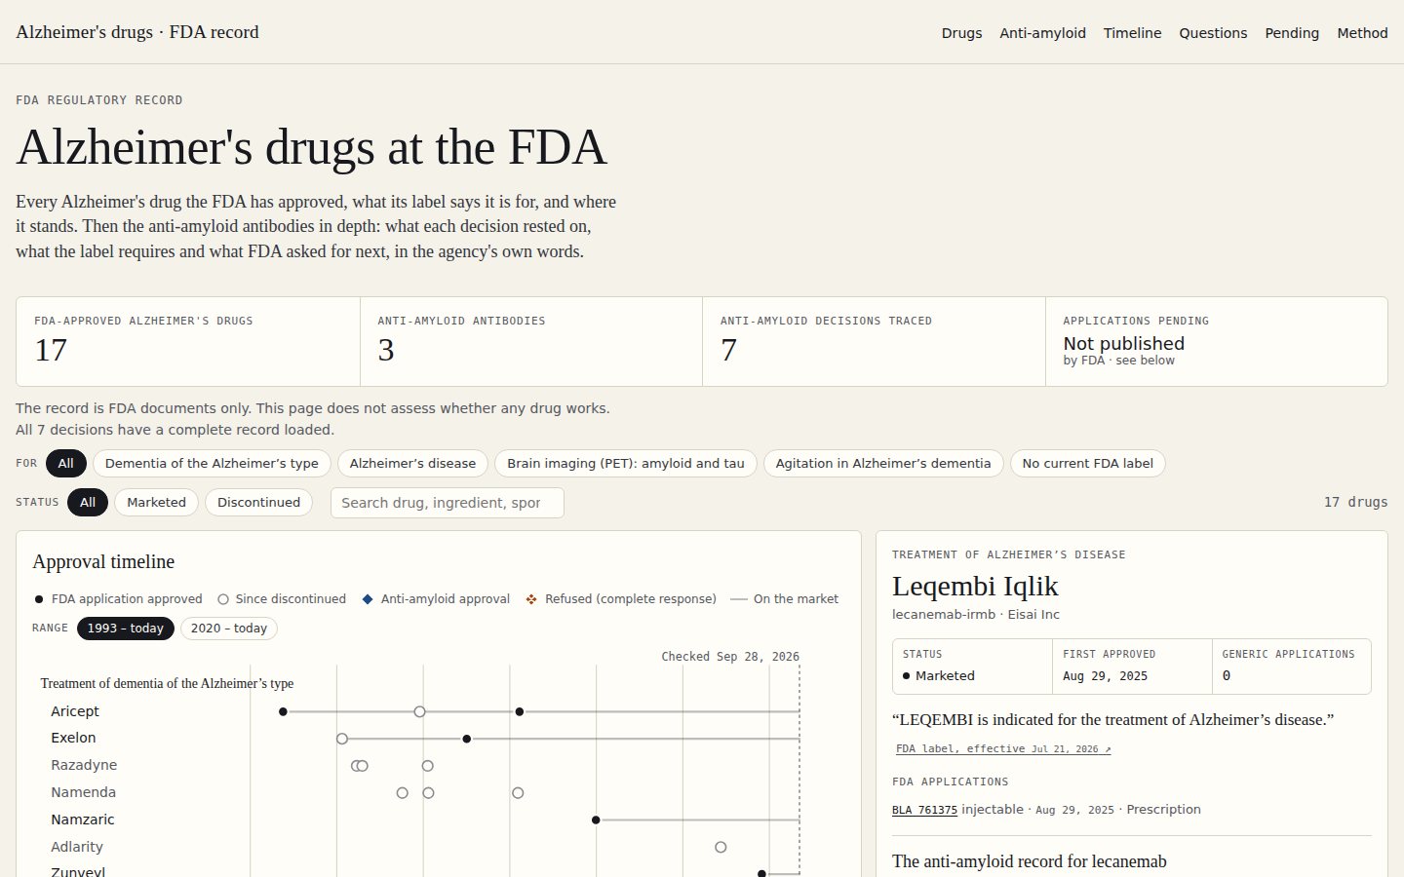Image resolution: width=1404 pixels, height=877 pixels.
Task: Open the FDA label effective Jul 21, 2026 link
Action: (1003, 749)
